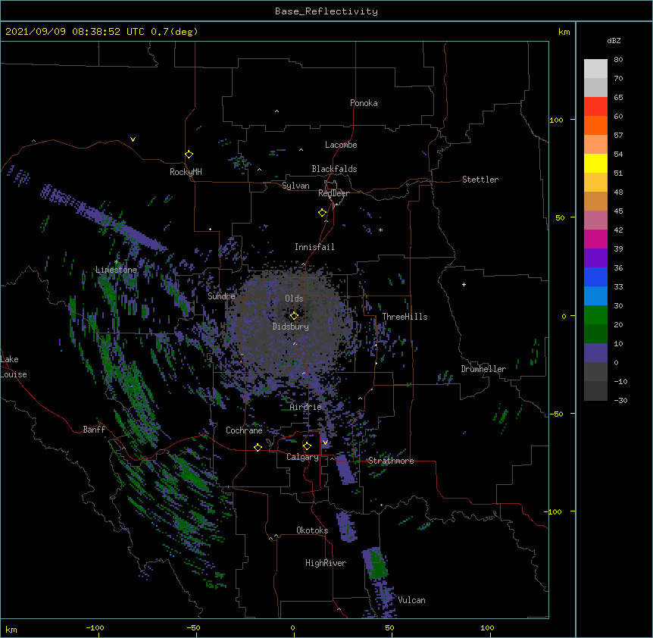Select the Vulcan label
The image size is (653, 638).
coord(411,600)
